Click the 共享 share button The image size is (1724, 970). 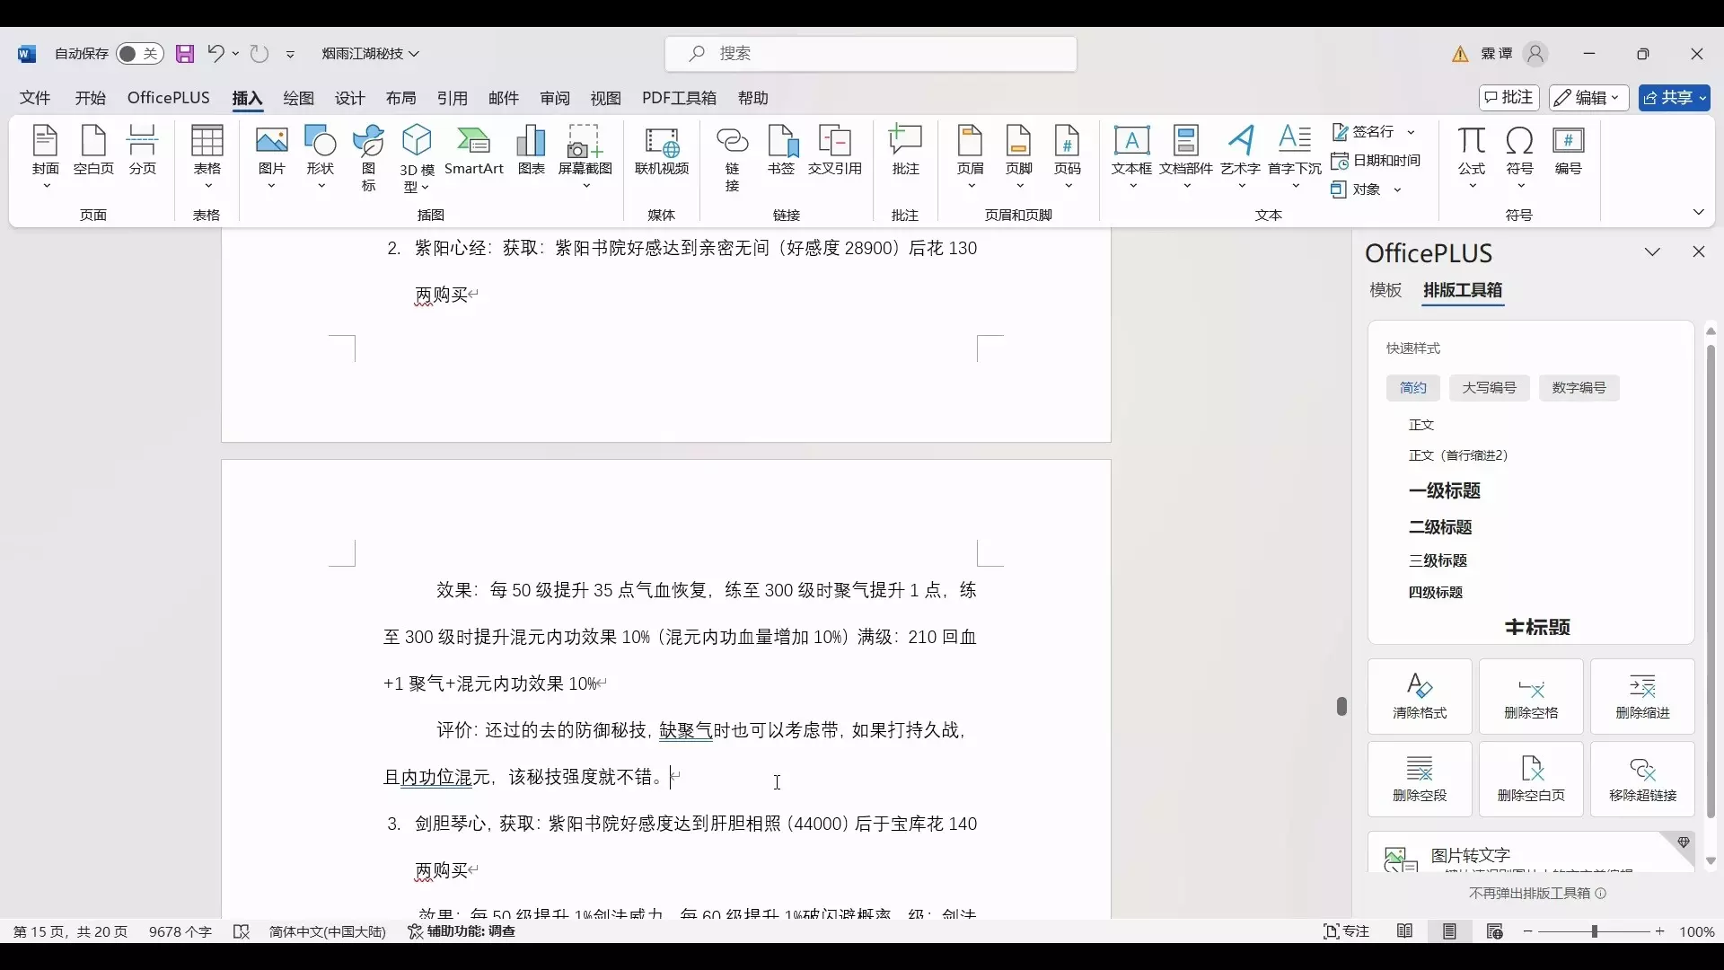point(1674,98)
